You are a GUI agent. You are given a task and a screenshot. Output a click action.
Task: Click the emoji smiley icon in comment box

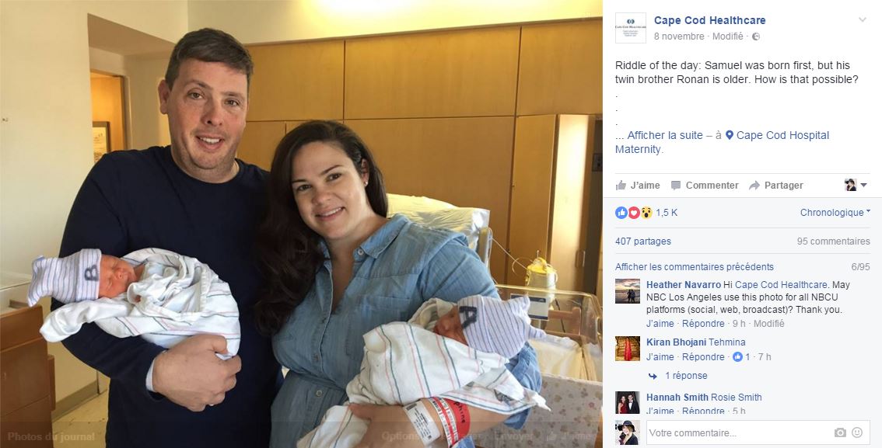click(857, 432)
